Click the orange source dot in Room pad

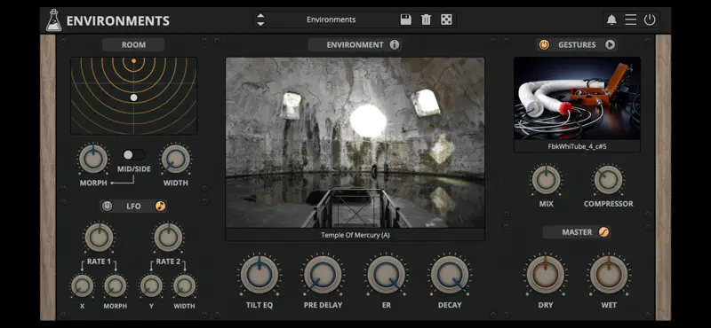(x=134, y=60)
